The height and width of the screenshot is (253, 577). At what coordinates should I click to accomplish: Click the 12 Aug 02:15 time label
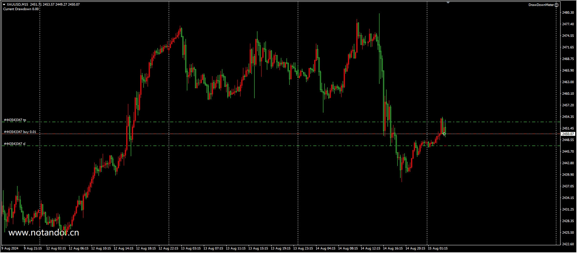coord(56,248)
